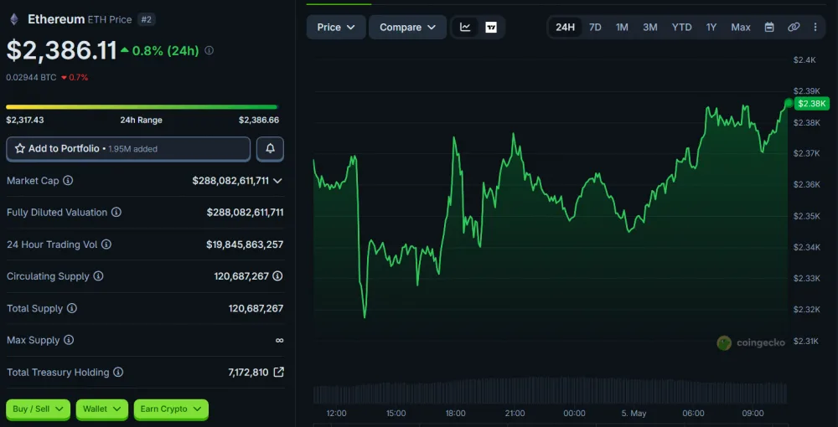Click the 0.8% (24h) change text

[166, 51]
